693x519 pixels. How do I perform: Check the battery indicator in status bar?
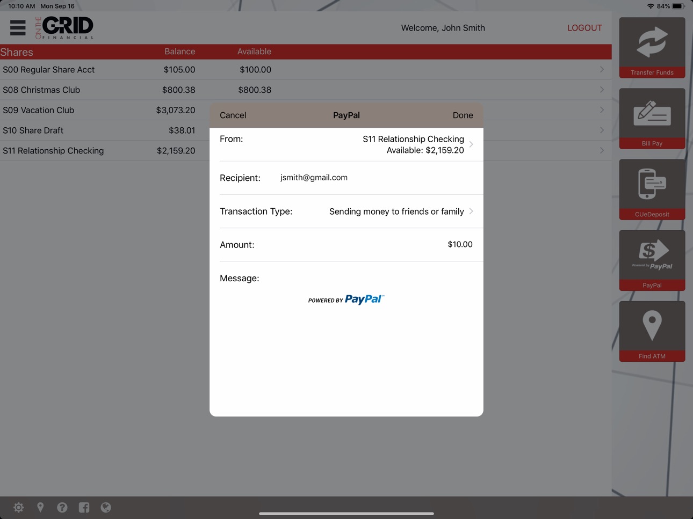pyautogui.click(x=678, y=6)
